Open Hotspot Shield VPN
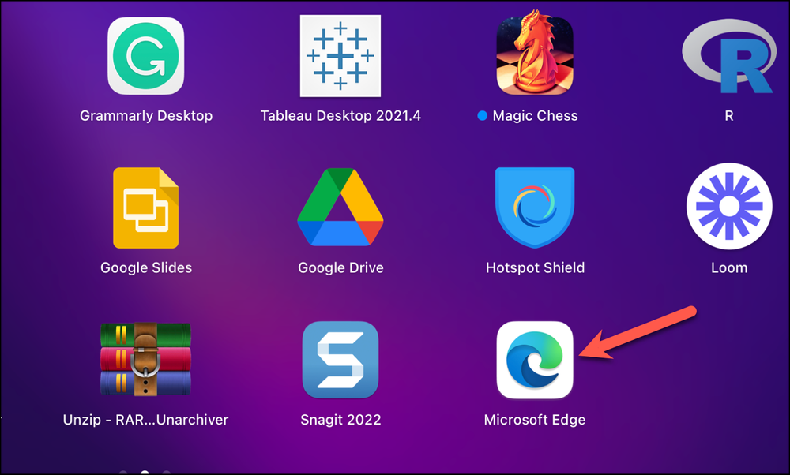The image size is (790, 475). [535, 208]
